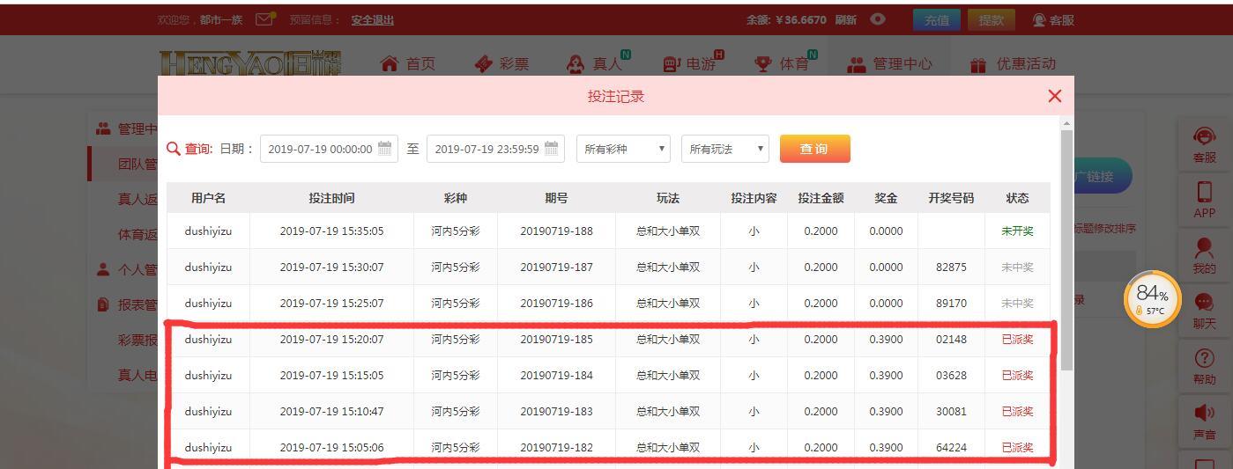Select 彩票报 item in left sidebar
Image resolution: width=1233 pixels, height=469 pixels.
[x=137, y=340]
